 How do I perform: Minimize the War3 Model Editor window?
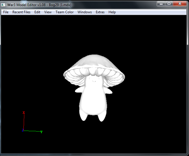(x=161, y=3)
